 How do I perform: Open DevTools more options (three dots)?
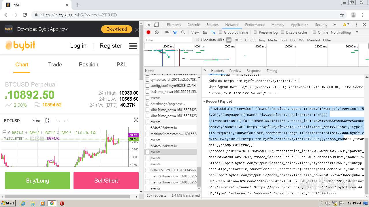coord(356,25)
